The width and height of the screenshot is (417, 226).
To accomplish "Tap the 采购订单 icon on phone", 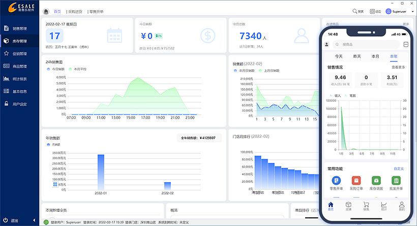I will [356, 181].
